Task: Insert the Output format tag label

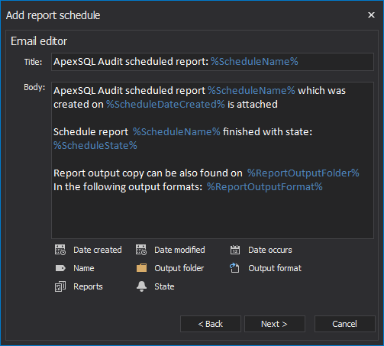Action: coord(275,268)
